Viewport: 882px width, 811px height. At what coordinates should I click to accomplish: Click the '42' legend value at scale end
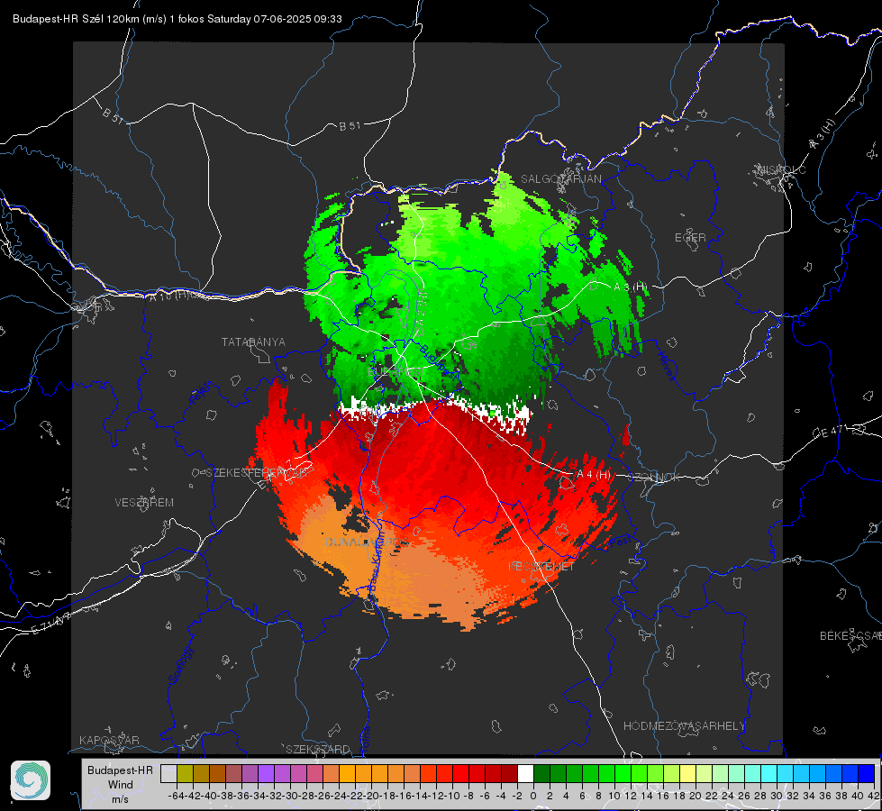[x=873, y=796]
